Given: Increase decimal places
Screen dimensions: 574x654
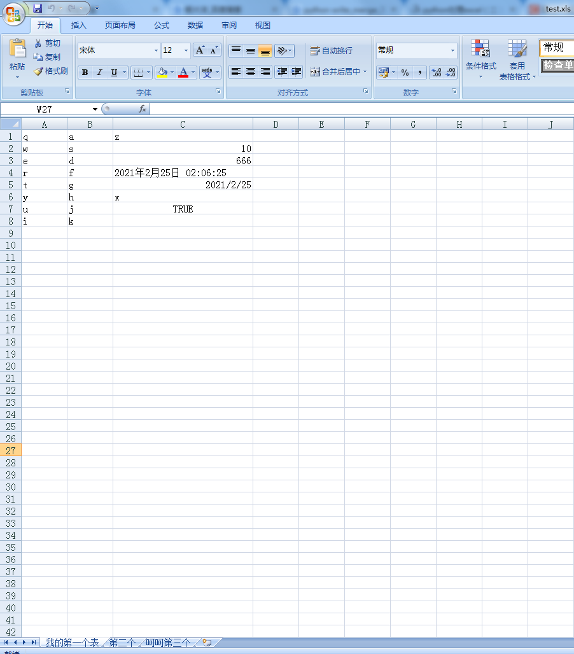Looking at the screenshot, I should pos(437,73).
